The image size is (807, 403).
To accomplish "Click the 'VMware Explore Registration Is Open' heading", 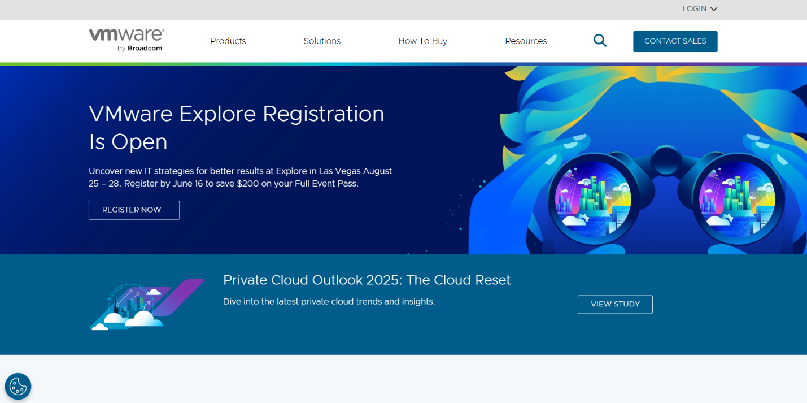I will (237, 128).
